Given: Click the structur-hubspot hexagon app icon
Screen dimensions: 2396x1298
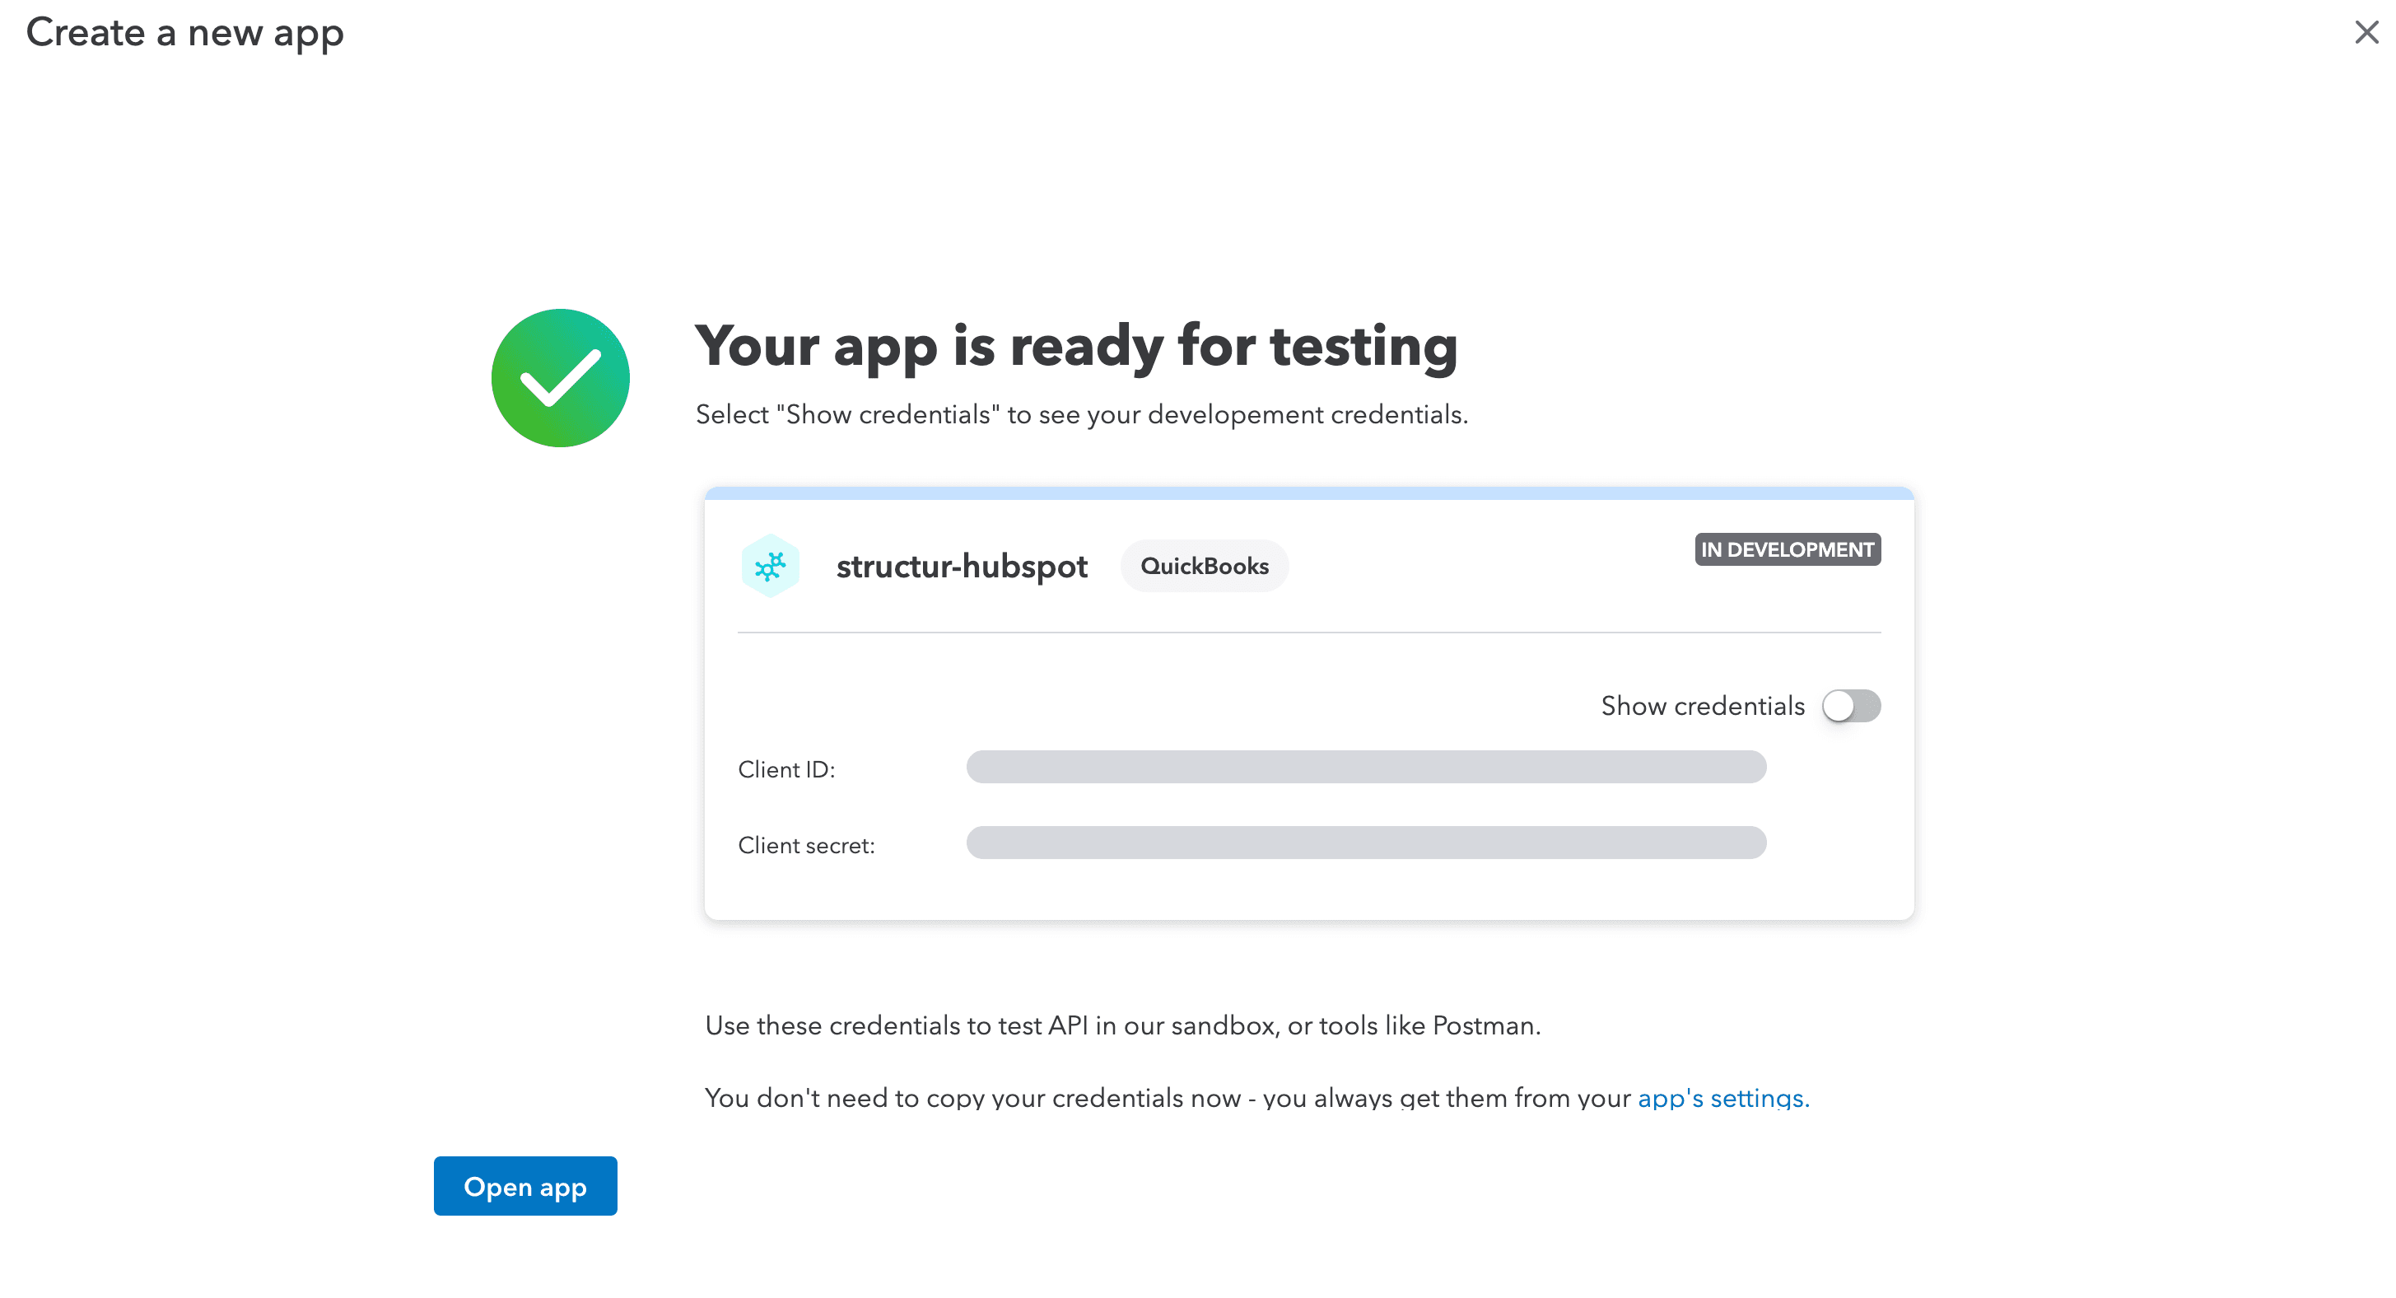Looking at the screenshot, I should 770,565.
